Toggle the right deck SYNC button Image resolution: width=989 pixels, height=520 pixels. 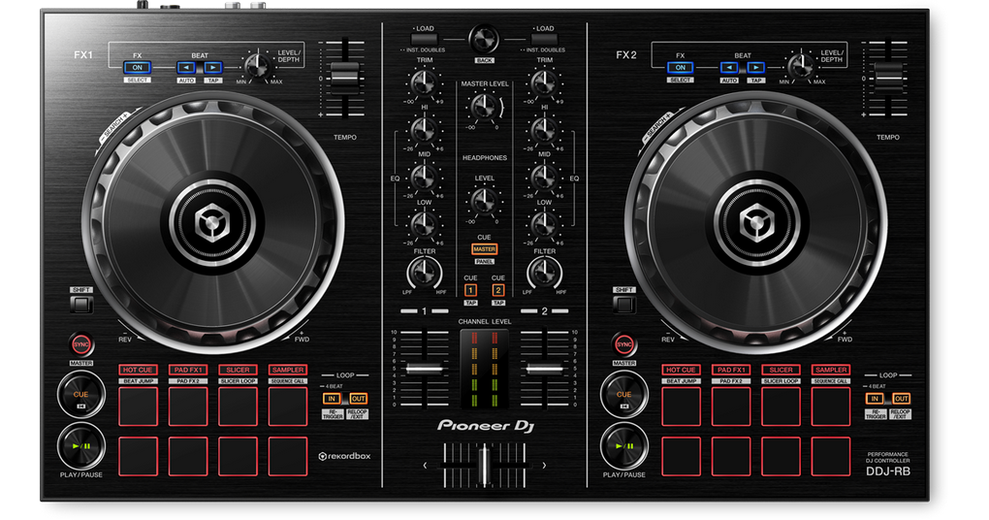[623, 344]
